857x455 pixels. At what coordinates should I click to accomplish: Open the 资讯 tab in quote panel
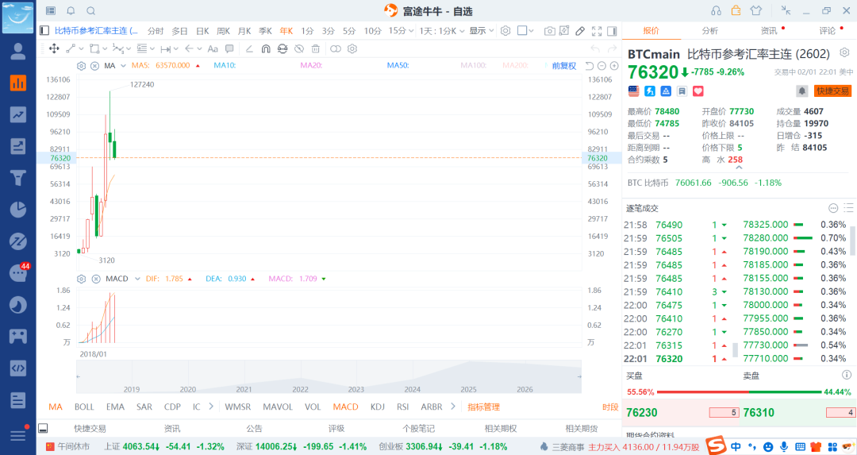(x=768, y=31)
